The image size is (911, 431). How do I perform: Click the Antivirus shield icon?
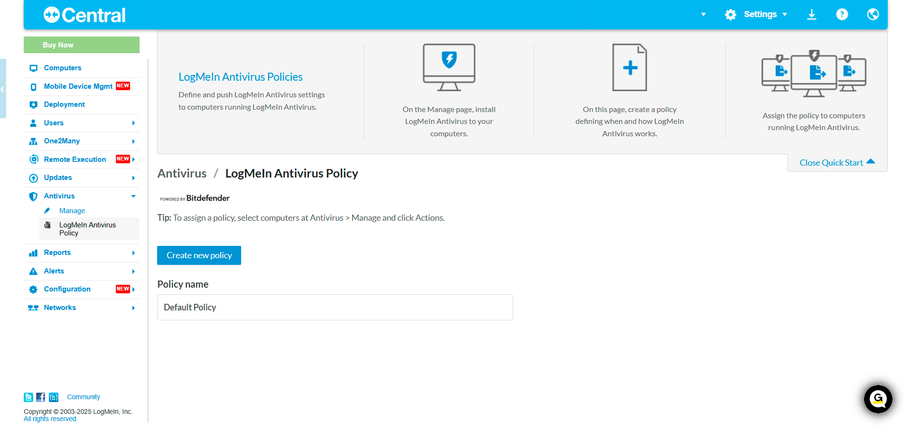pos(33,197)
